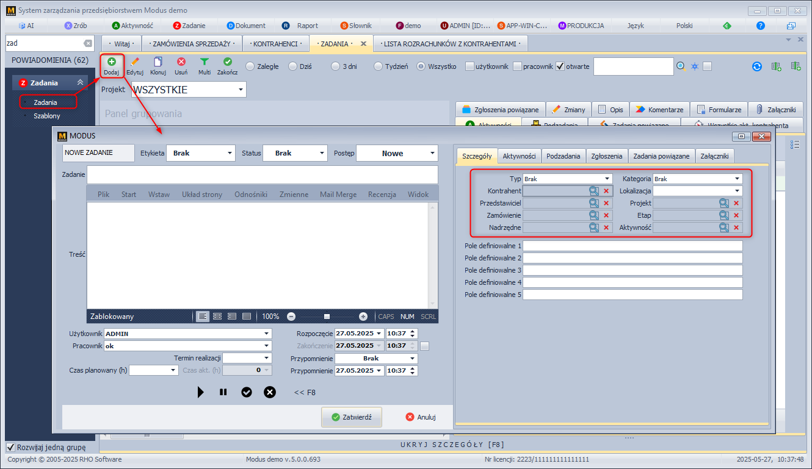Click the Klonuj document icon

pos(158,62)
